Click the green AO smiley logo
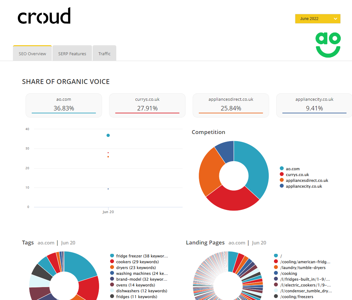Screen dimensions: 352x300 (328, 45)
